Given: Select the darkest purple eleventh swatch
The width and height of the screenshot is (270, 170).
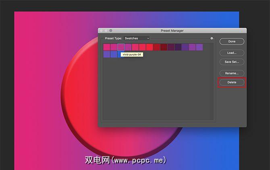Looking at the screenshot, I should pos(178,47).
